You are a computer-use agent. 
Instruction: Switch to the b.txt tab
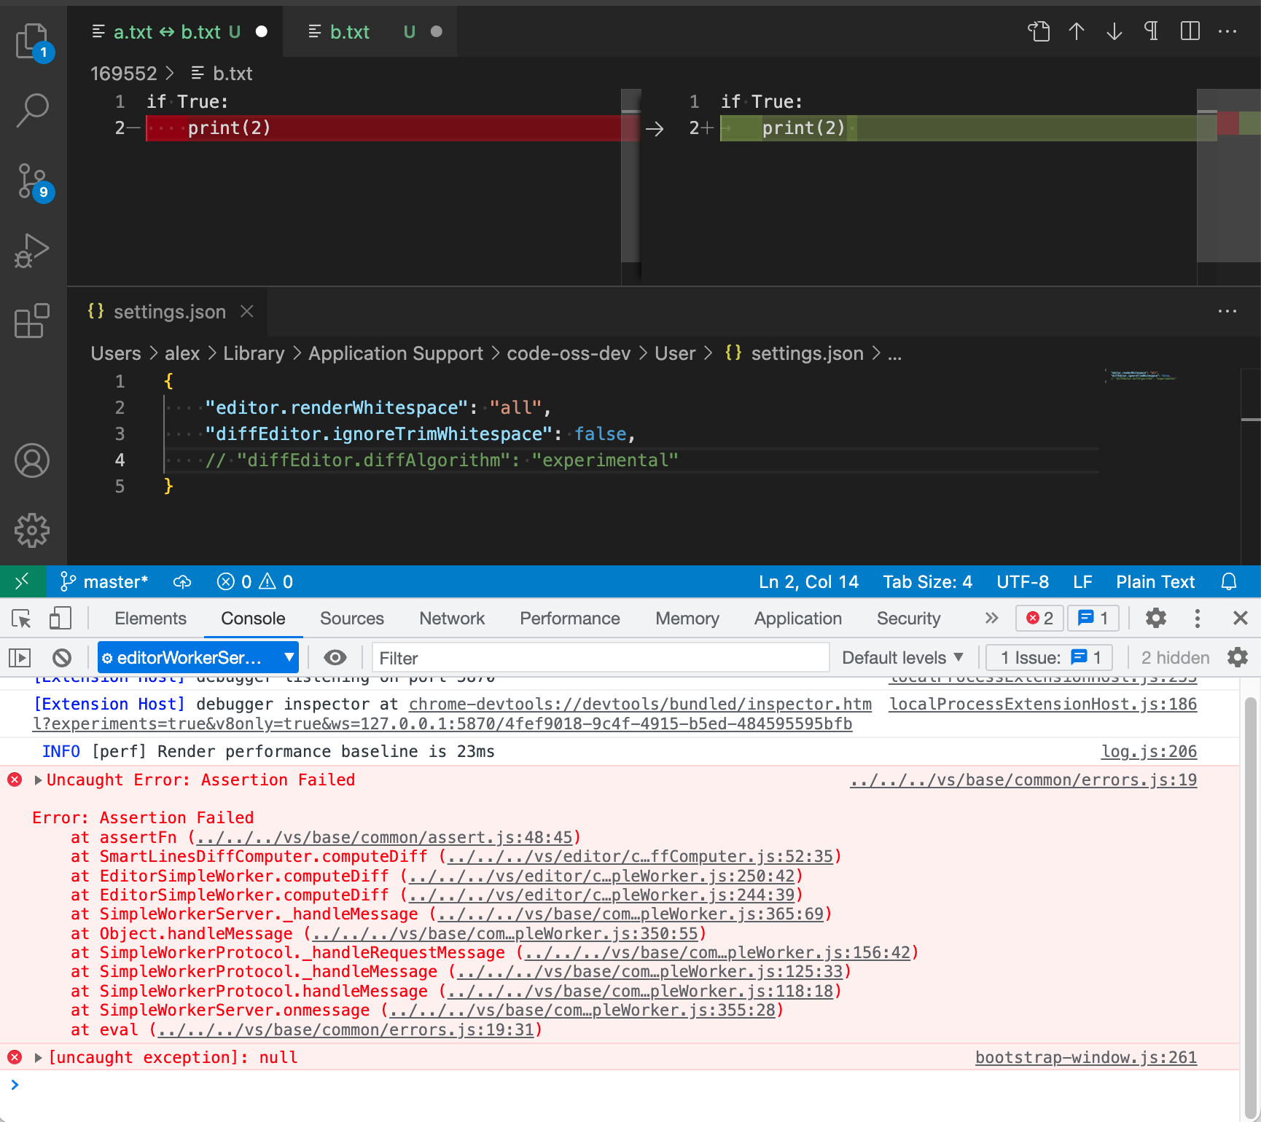point(350,31)
